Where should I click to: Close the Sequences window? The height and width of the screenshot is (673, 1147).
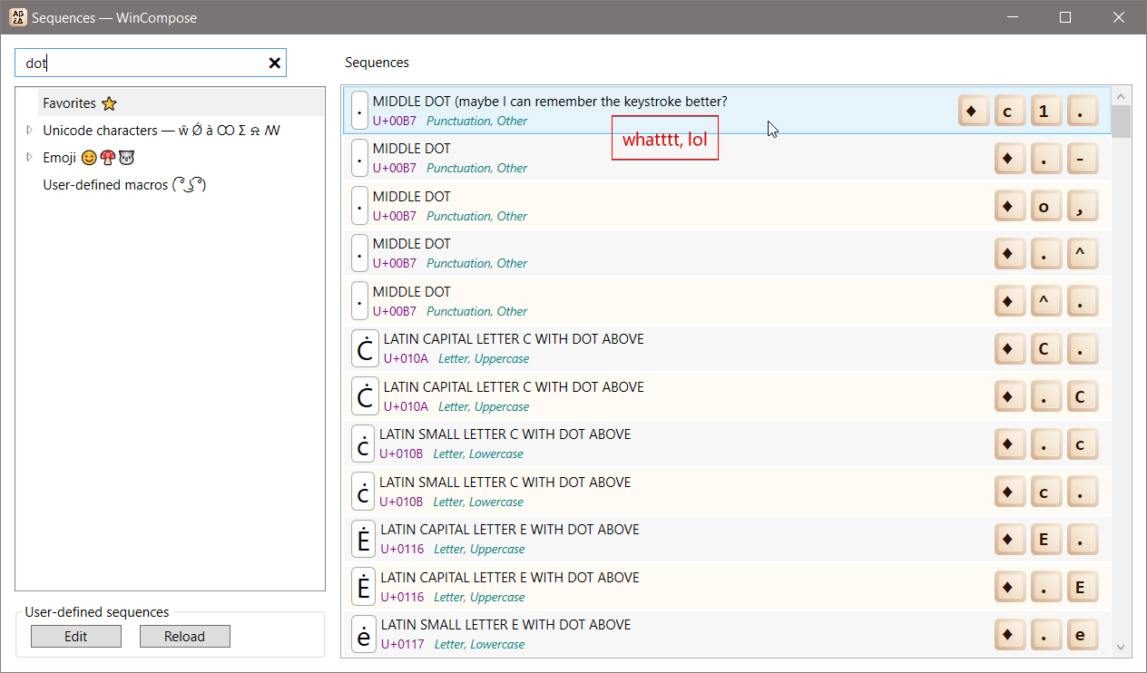(x=1119, y=17)
